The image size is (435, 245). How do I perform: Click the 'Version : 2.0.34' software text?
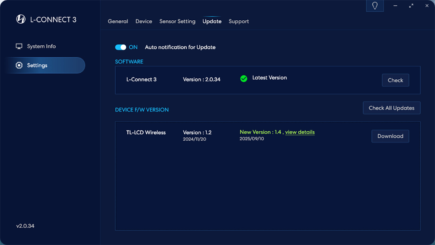pos(202,79)
